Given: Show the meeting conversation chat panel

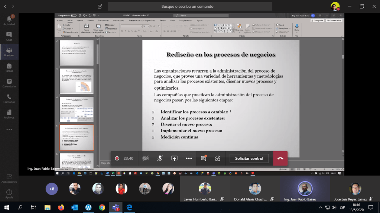Looking at the screenshot, I should [204, 158].
